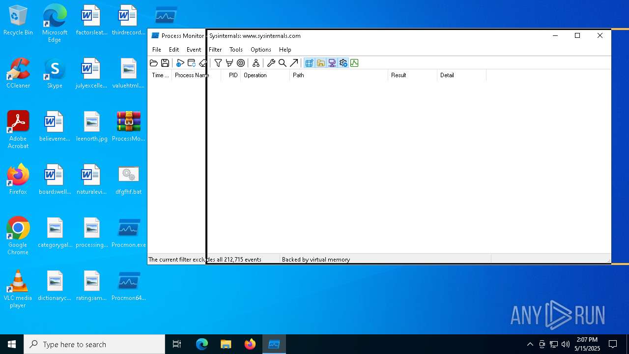
Task: Select VLC media player desktop shortcut
Action: [x=18, y=289]
